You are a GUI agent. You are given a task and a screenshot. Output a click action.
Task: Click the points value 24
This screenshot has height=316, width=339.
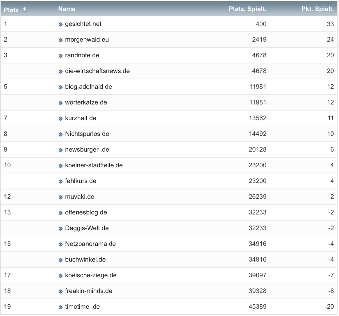tap(330, 40)
